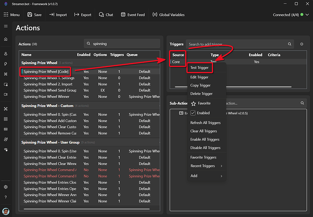This screenshot has height=217, width=313.
Task: Click the magnifier icon in actions search
Action: tap(88, 43)
